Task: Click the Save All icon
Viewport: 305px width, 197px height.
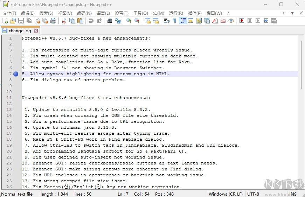Action: click(x=29, y=21)
